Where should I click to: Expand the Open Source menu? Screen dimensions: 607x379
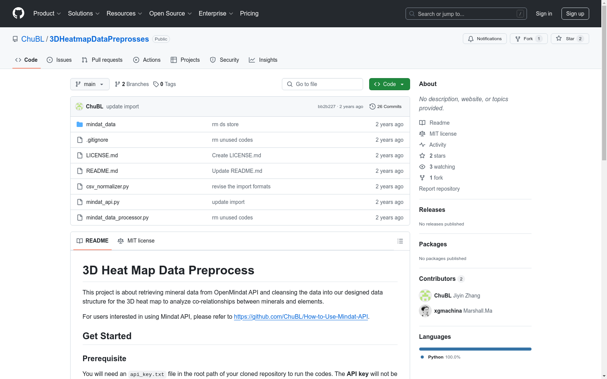click(x=171, y=14)
